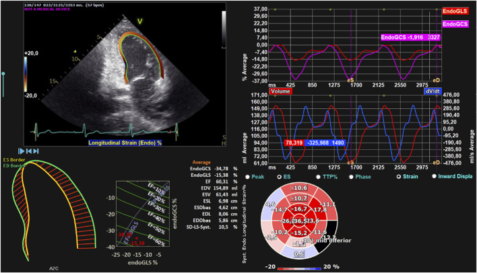Enable the Inward Displacement option
This screenshot has width=477, height=273.
(434, 176)
